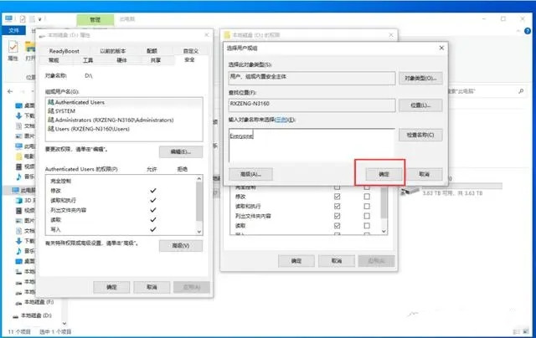Toggle Deny box for 读取和执行 permission
This screenshot has height=338, width=536.
(x=367, y=206)
